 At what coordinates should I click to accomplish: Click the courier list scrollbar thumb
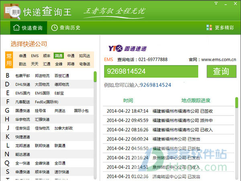point(95,76)
